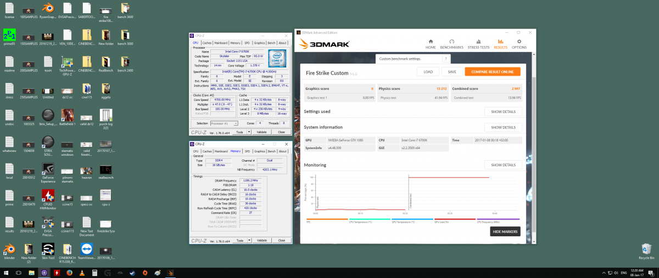
Task: Select the Recycle Bin icon
Action: click(646, 252)
